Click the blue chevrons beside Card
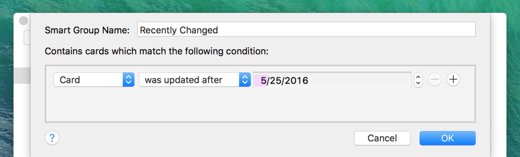The image size is (520, 157). point(128,80)
